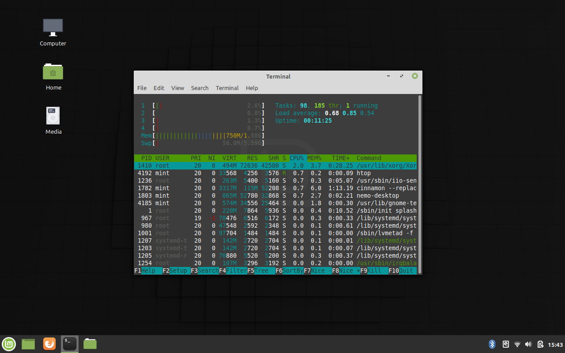Select the htop process row
Viewport: 565px width, 353px height.
(x=275, y=173)
